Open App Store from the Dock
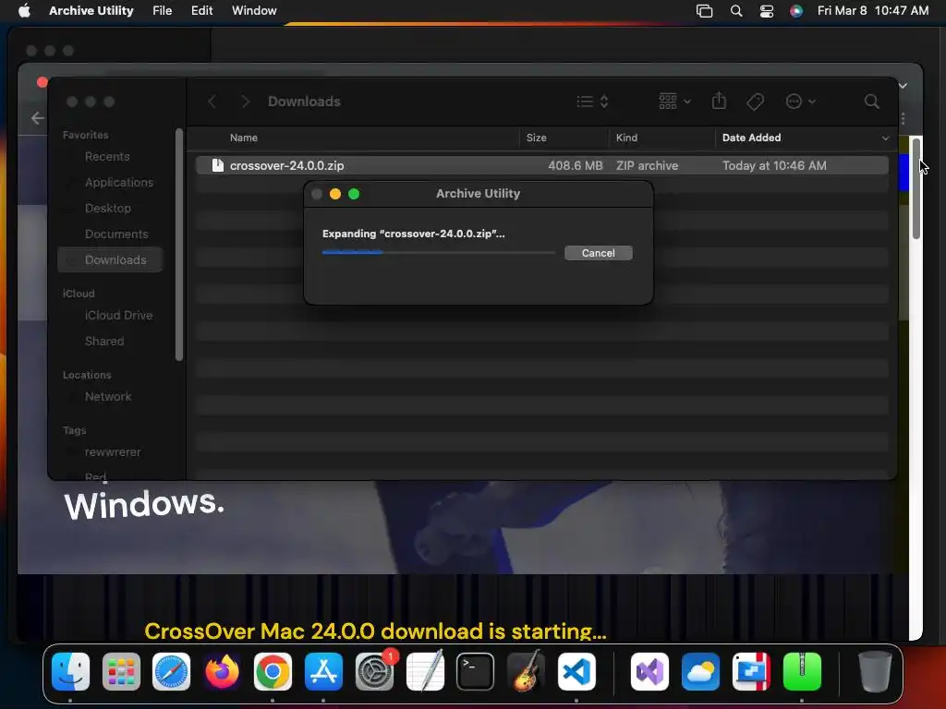This screenshot has width=946, height=709. 323,672
